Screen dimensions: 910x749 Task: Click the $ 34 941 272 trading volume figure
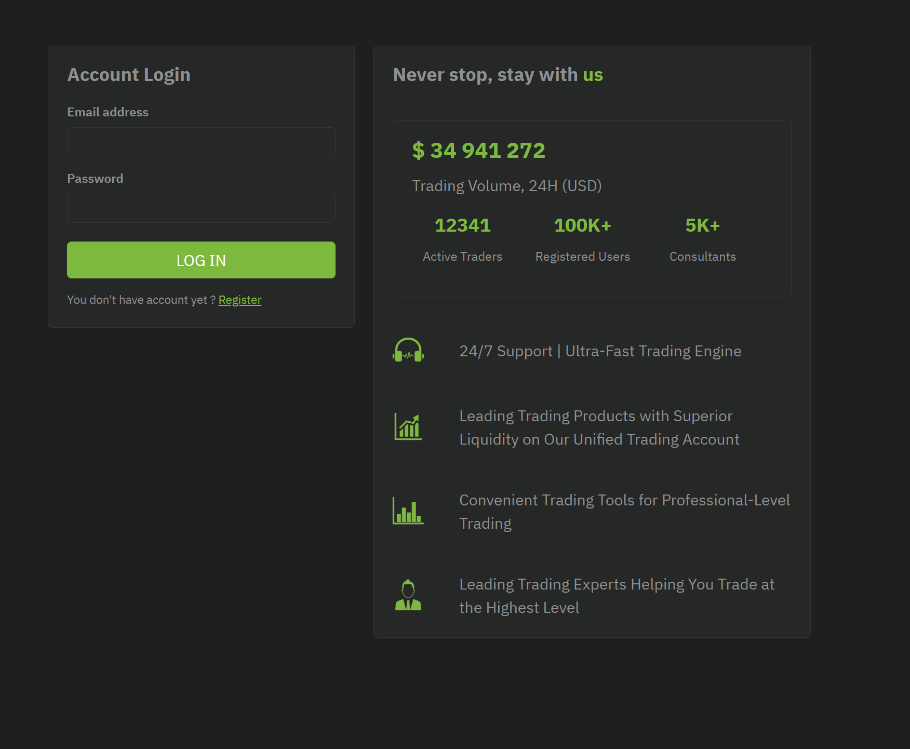478,151
